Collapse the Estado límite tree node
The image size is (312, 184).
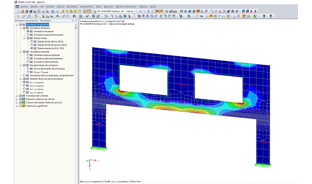click(24, 38)
